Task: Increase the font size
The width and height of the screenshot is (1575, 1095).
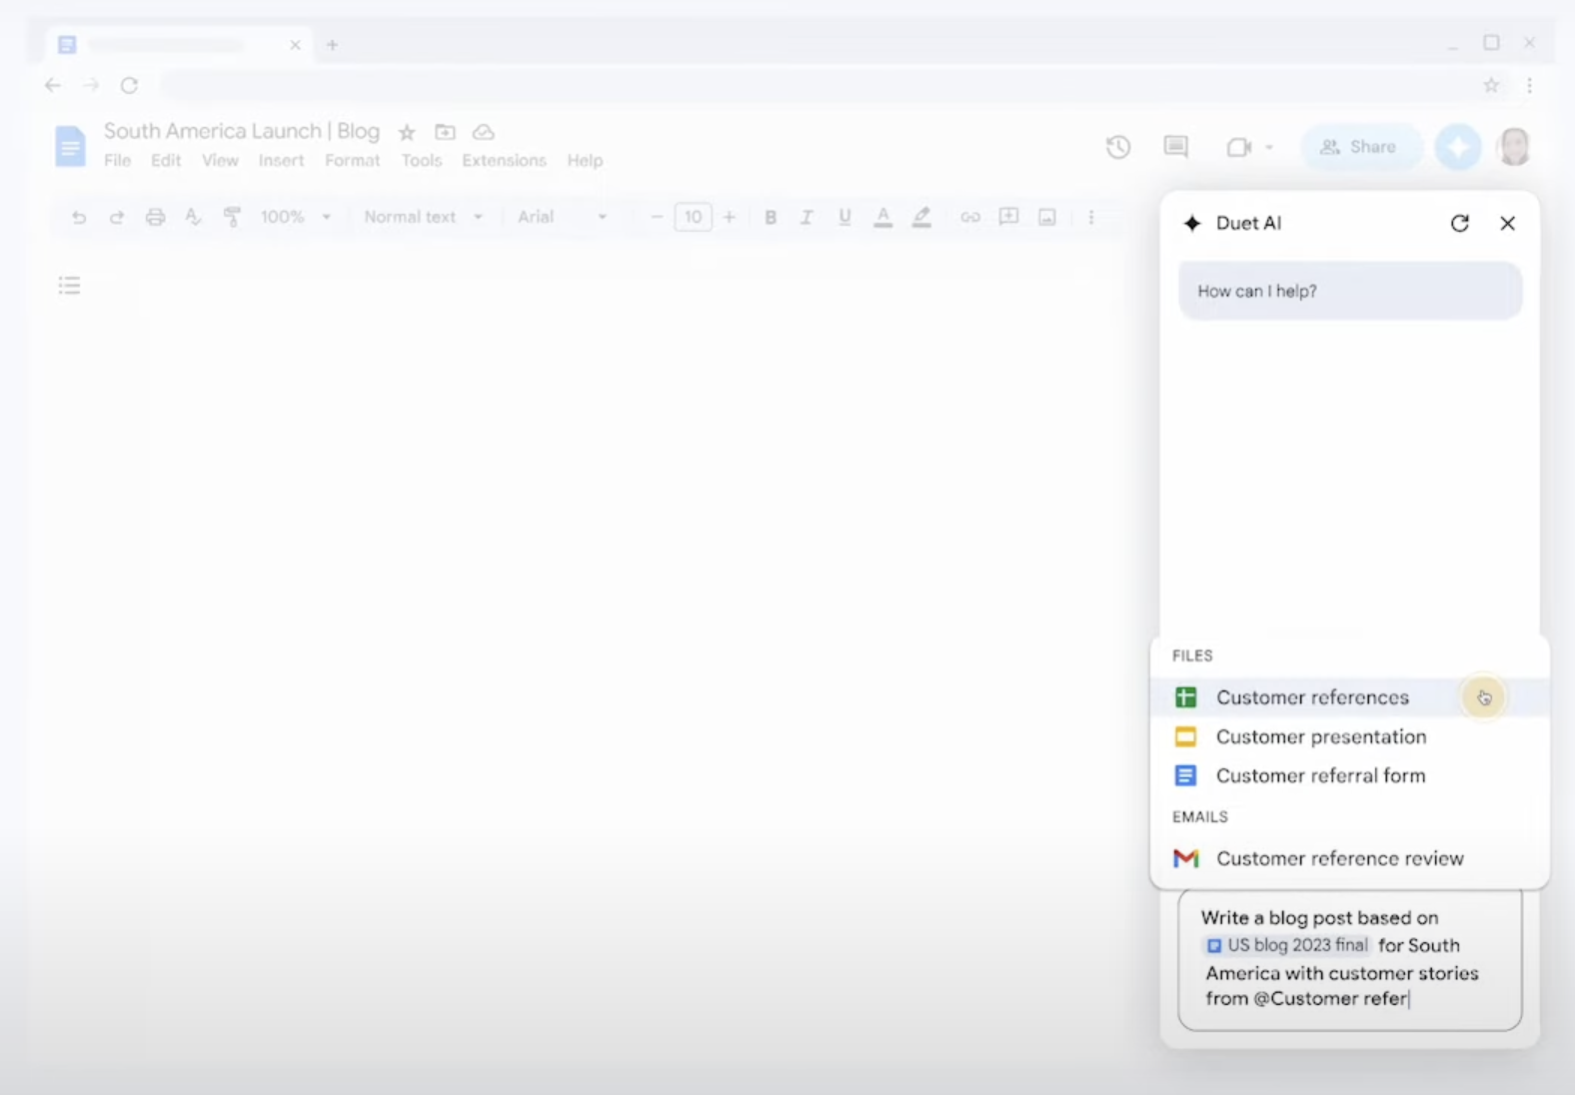Action: 730,217
